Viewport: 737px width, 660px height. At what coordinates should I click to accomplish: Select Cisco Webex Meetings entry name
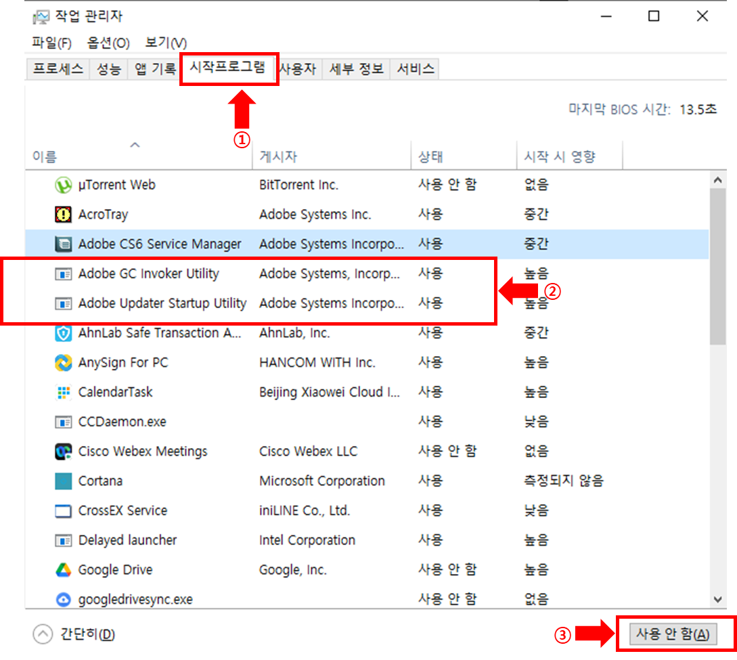pos(142,452)
